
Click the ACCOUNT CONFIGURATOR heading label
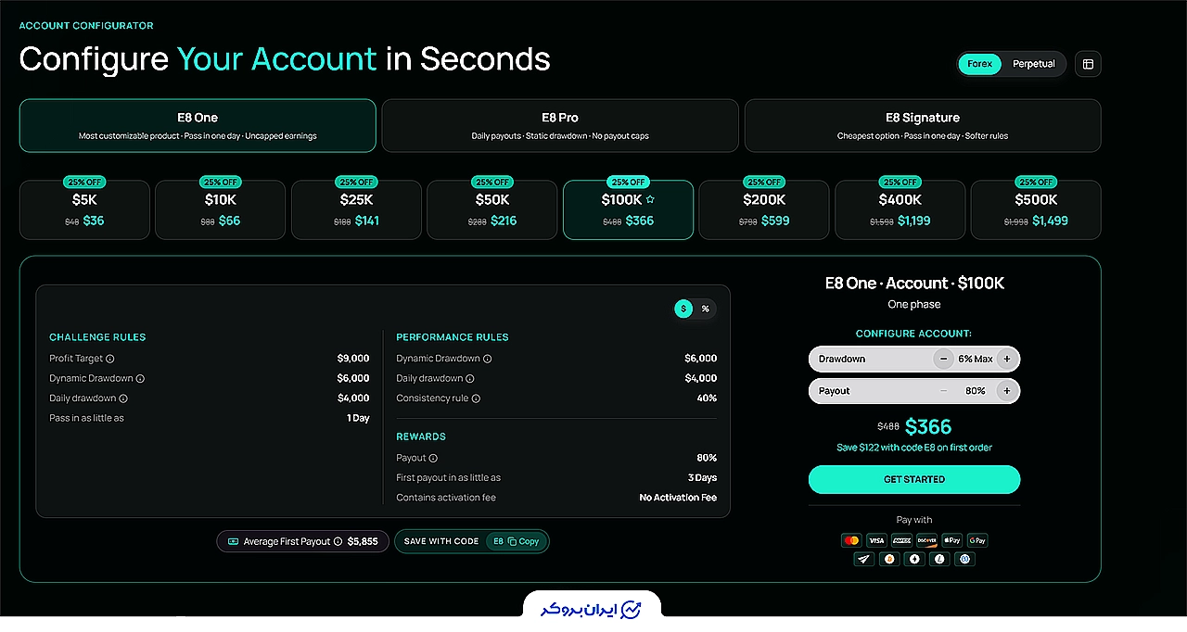(x=86, y=26)
